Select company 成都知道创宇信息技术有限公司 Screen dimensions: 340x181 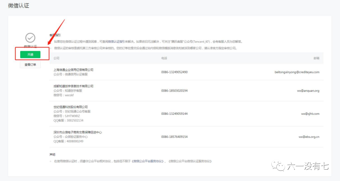click(73, 86)
